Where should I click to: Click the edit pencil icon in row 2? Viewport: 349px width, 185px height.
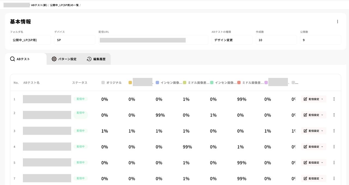pyautogui.click(x=305, y=115)
